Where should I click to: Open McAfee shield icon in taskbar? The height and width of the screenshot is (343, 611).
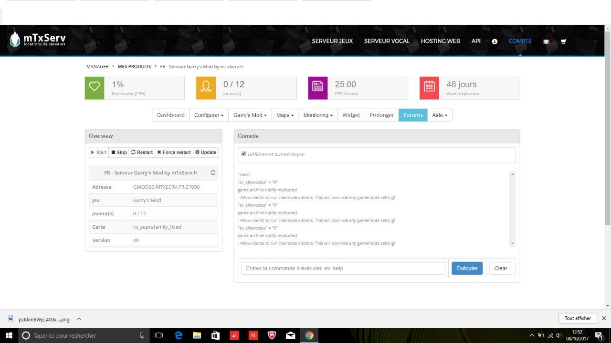pyautogui.click(x=272, y=335)
